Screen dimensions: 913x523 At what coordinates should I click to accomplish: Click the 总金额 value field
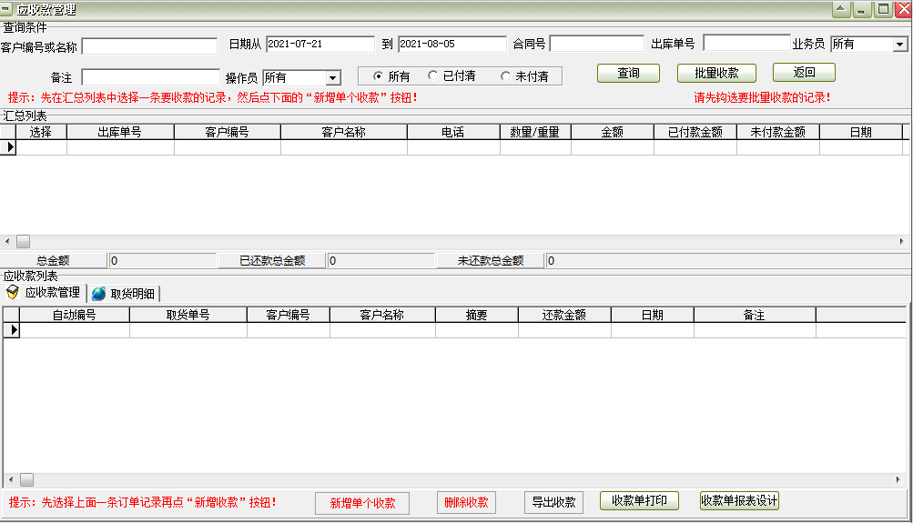tap(162, 261)
